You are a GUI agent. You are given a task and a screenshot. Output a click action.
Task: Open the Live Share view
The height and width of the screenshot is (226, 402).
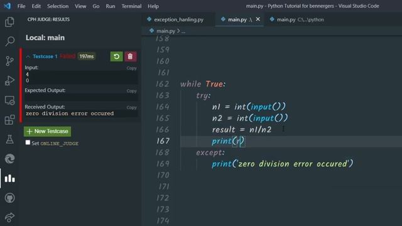(9, 217)
